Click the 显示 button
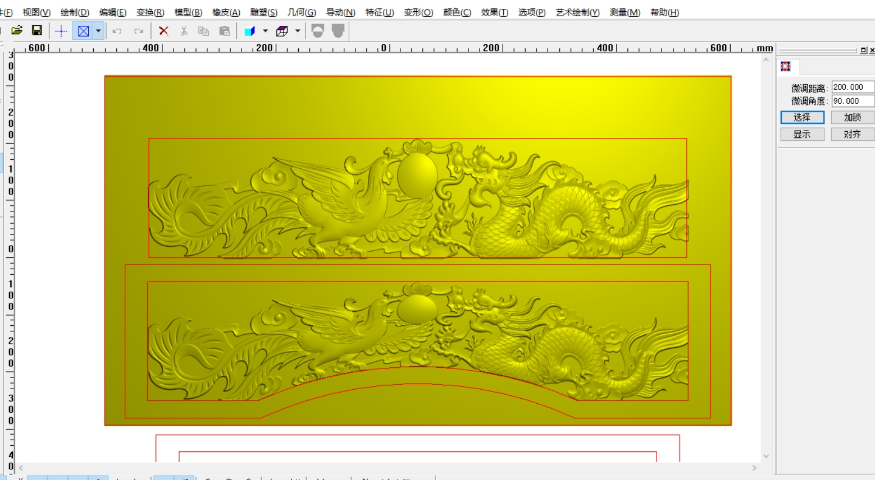Viewport: 875px width, 480px height. (803, 134)
